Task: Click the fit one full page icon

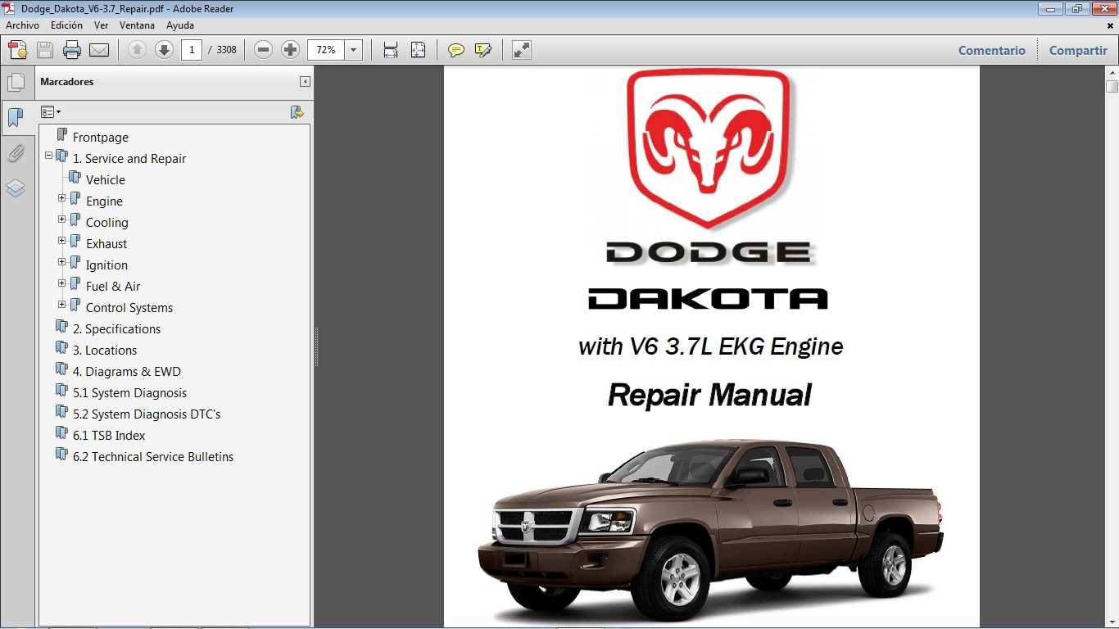Action: click(x=418, y=50)
